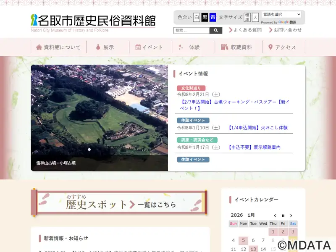This screenshot has width=336, height=252.
Task: Go to previous month in event calendar
Action: click(x=275, y=215)
